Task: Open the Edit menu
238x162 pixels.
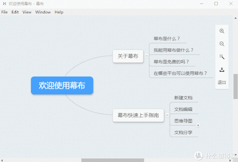Action: click(15, 12)
